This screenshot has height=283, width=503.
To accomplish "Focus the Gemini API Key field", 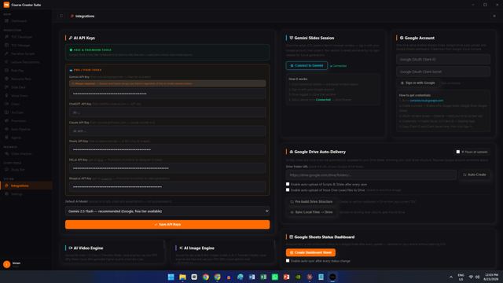I will 167,94.
